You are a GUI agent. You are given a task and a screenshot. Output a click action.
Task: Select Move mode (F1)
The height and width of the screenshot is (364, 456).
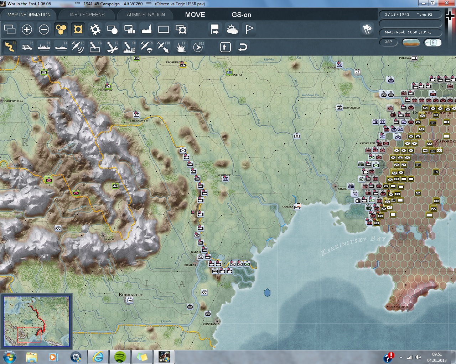pos(10,47)
